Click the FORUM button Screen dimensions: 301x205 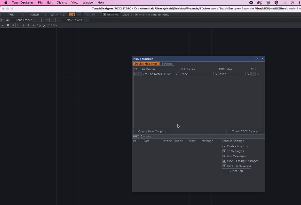(x=34, y=15)
